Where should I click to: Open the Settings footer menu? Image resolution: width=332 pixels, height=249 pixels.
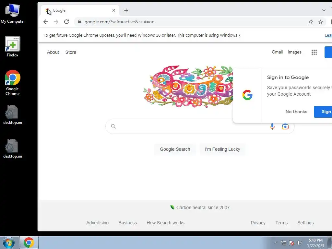click(x=305, y=223)
